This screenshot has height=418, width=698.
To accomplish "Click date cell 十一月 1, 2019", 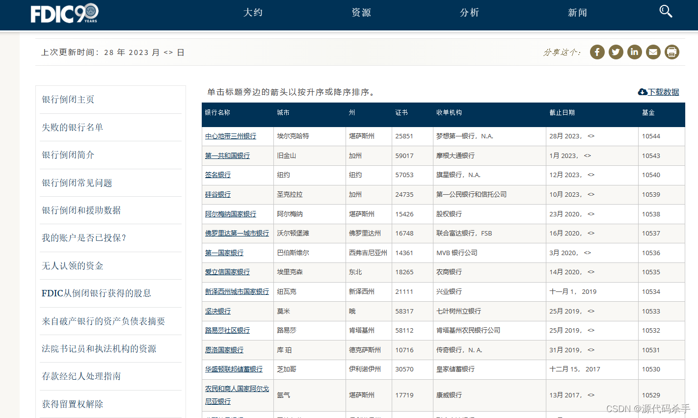I will coord(573,291).
